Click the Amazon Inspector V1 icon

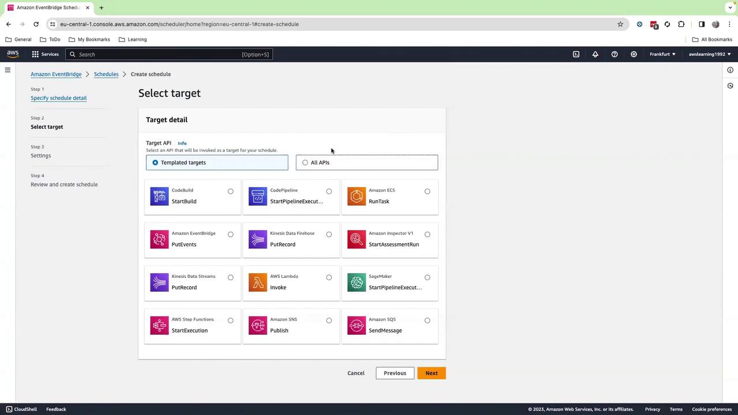[356, 239]
